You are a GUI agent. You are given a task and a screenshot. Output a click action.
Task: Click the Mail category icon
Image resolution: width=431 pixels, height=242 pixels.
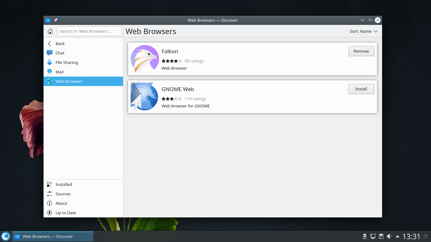(x=50, y=72)
